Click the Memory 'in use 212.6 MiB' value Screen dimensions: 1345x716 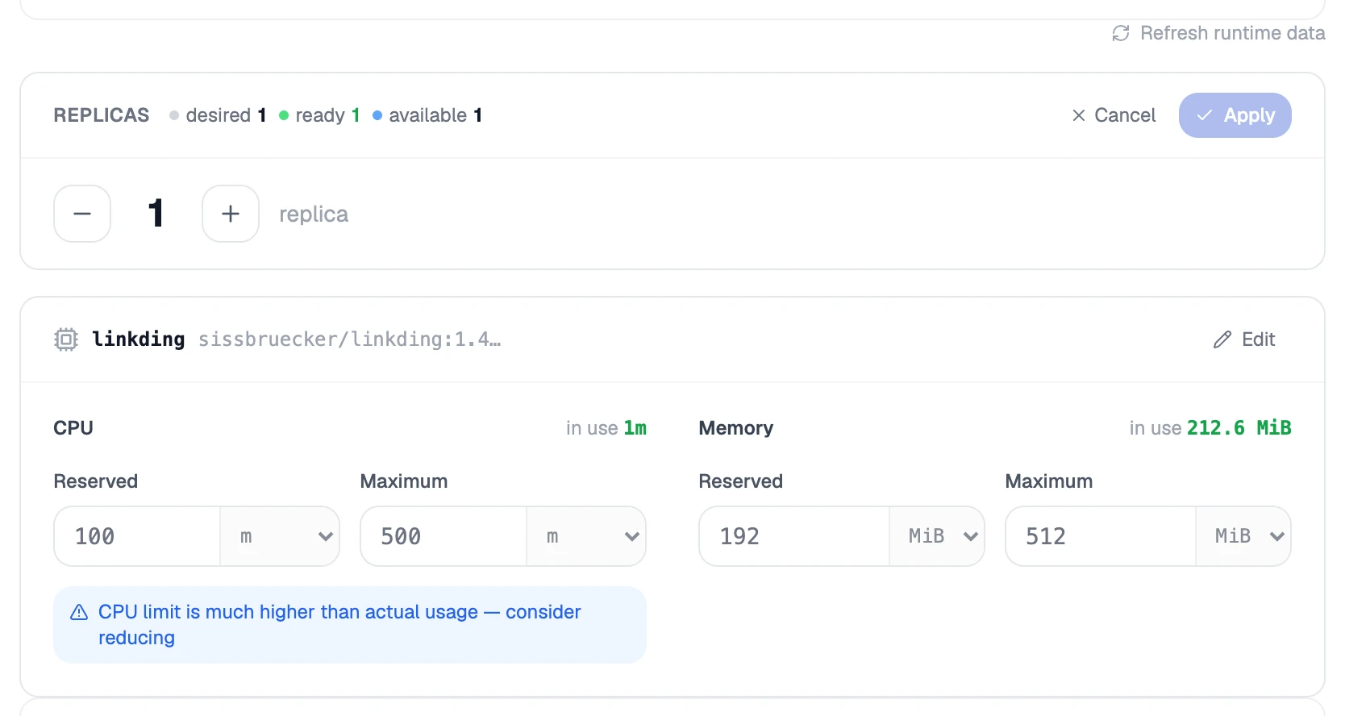pyautogui.click(x=1210, y=428)
